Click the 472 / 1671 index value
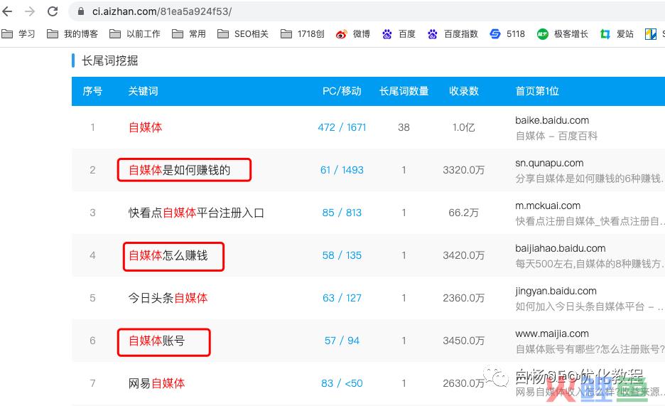The width and height of the screenshot is (665, 406). point(342,127)
